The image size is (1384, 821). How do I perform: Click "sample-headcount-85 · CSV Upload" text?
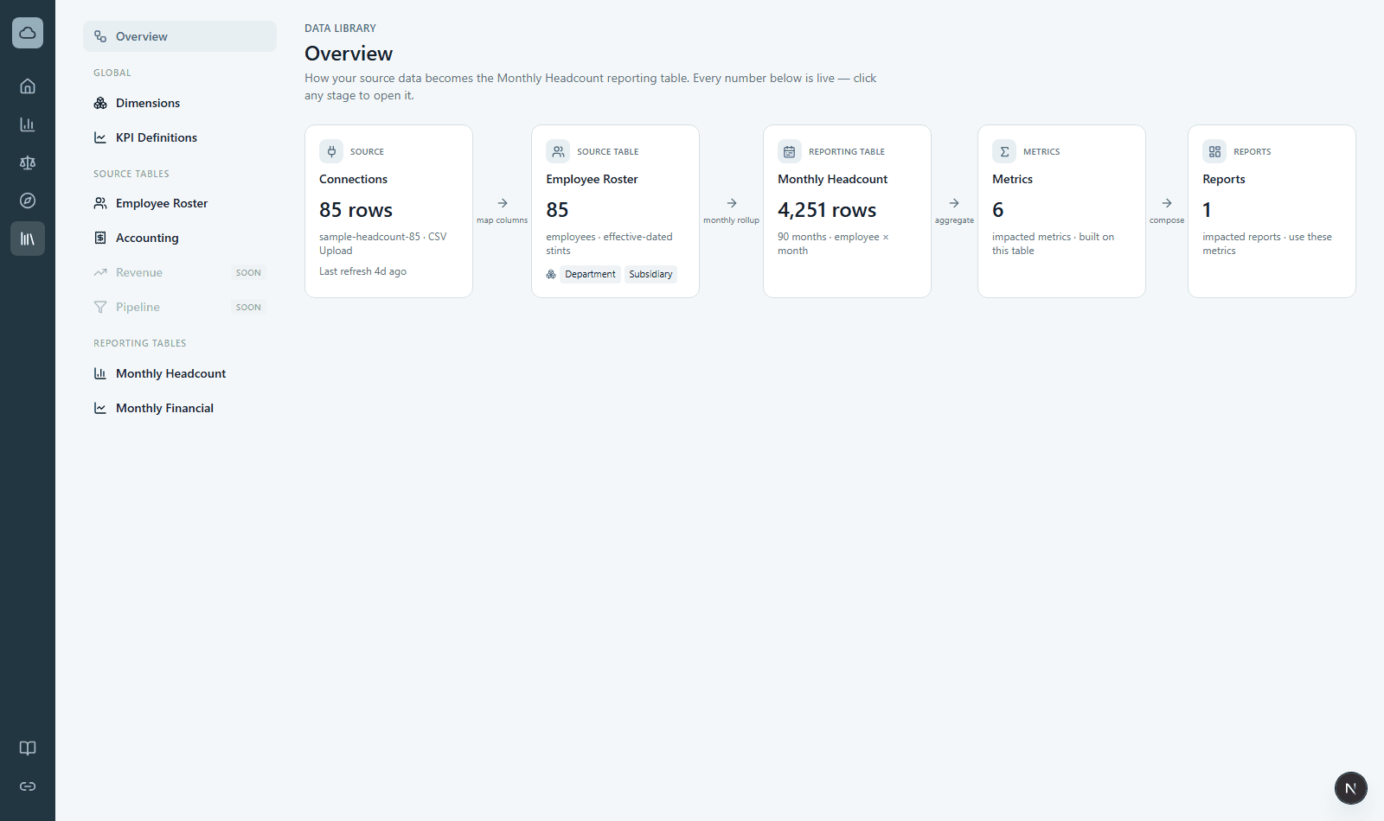pyautogui.click(x=383, y=244)
